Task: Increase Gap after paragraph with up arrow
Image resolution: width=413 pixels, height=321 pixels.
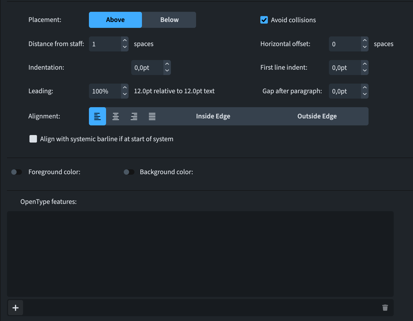Action: point(365,88)
